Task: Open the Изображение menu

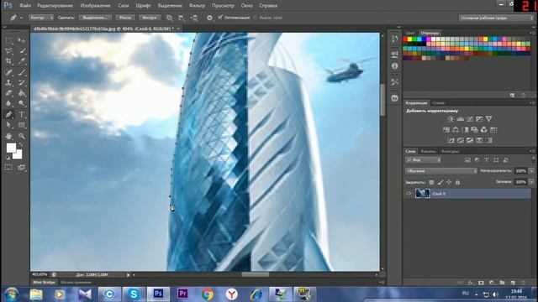Action: (x=95, y=6)
